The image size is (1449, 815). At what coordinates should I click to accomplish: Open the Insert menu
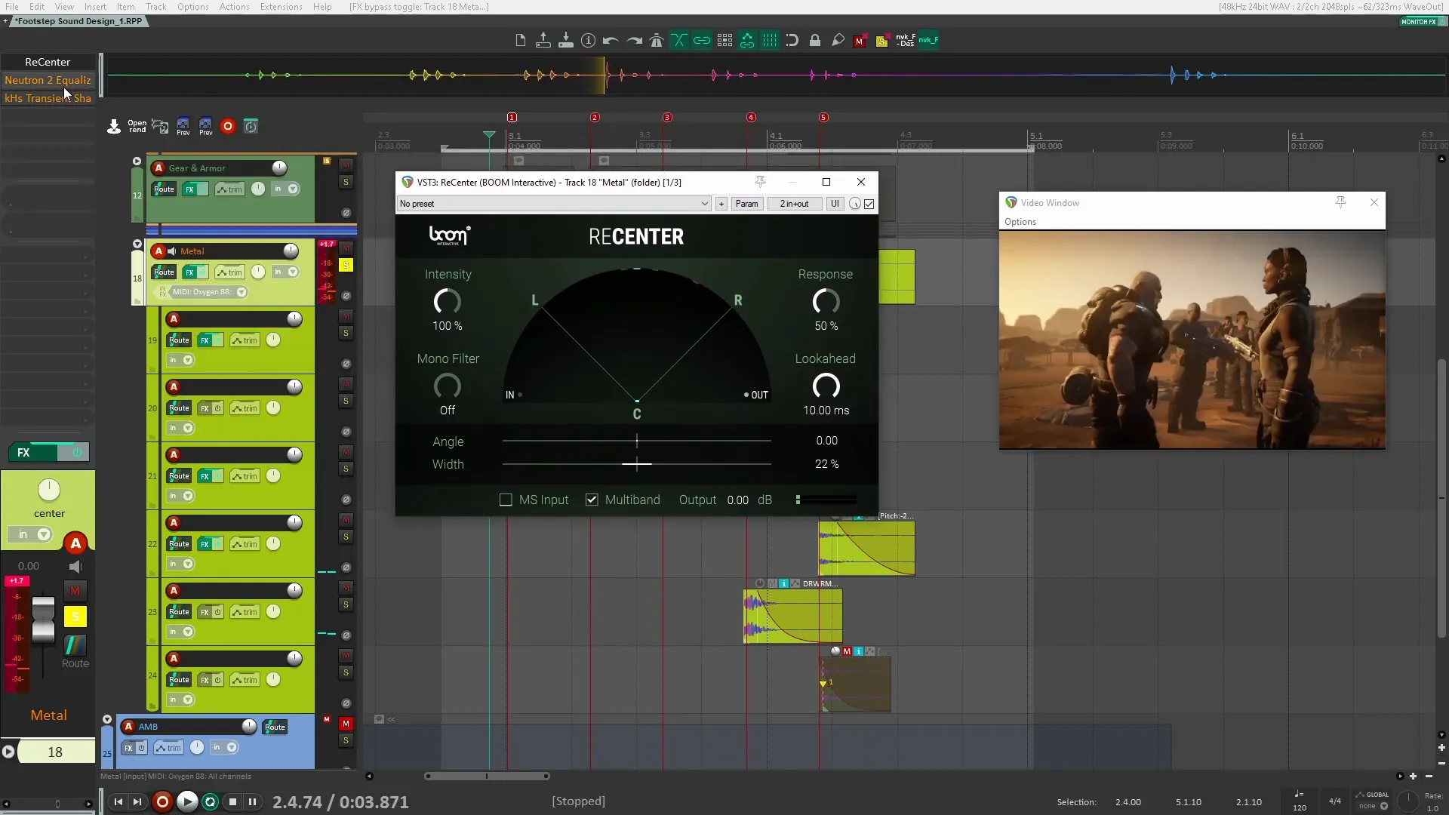95,7
